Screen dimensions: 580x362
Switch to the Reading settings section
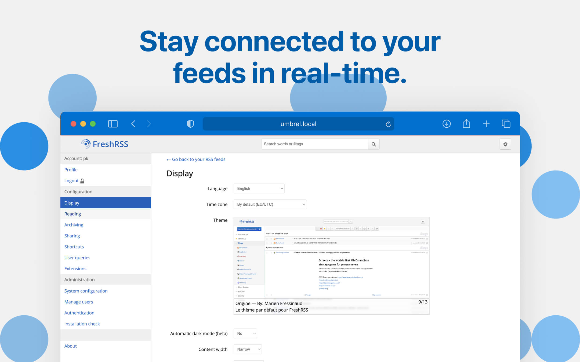tap(73, 214)
